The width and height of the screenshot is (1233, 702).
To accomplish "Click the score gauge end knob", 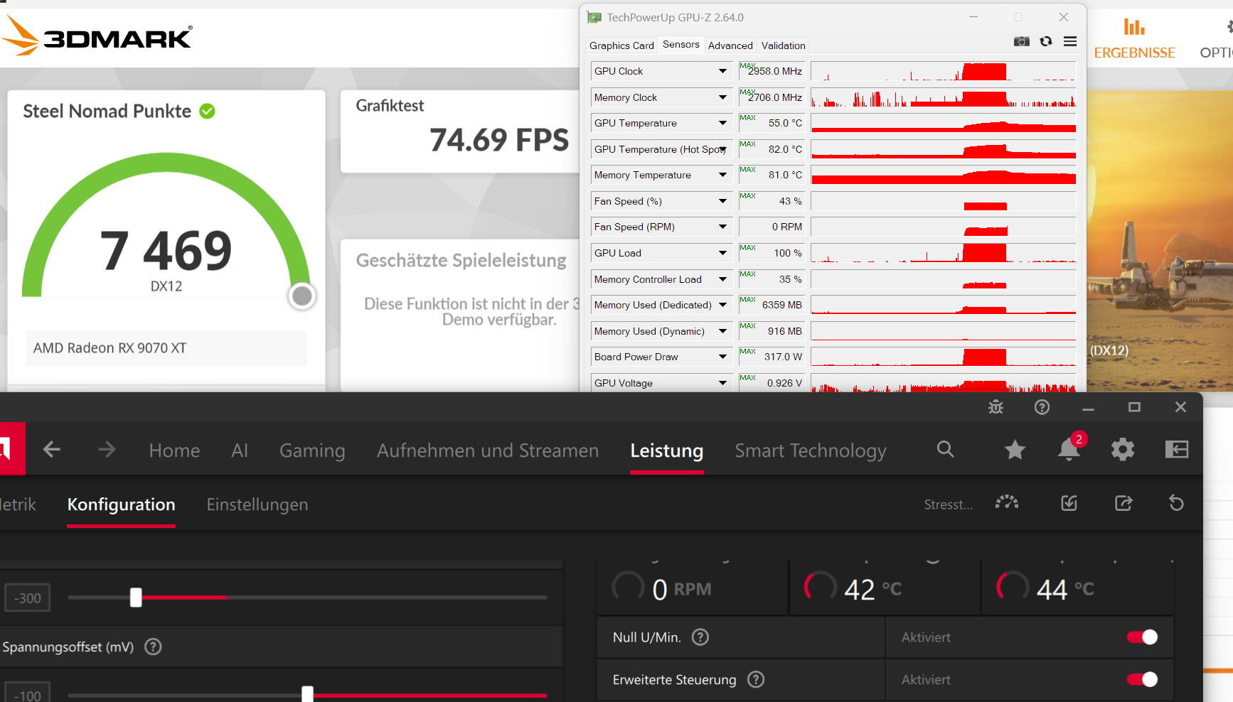I will [x=302, y=296].
